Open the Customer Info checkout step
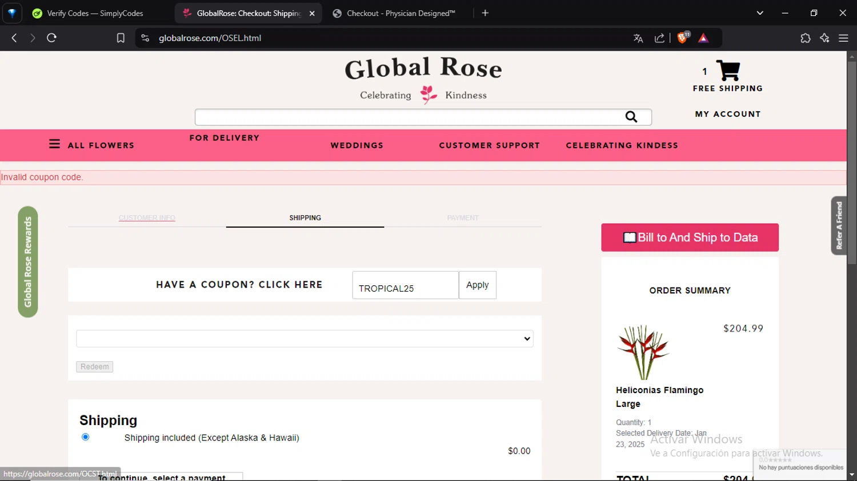 (147, 218)
